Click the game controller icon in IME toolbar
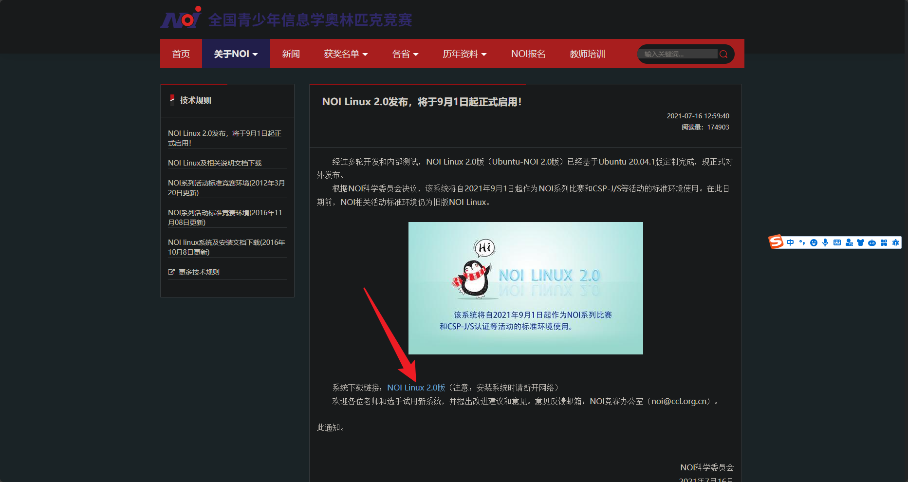 point(872,242)
